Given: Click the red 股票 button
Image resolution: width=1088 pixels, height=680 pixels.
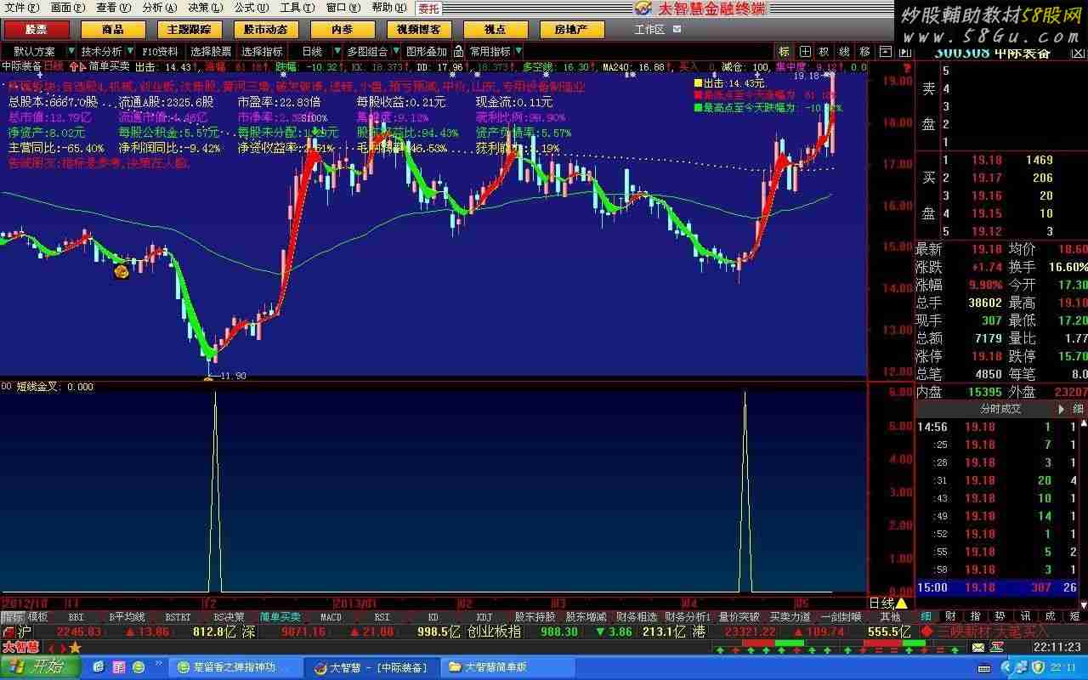Looking at the screenshot, I should pos(36,30).
